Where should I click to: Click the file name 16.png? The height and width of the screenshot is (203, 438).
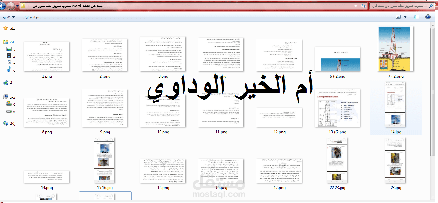pyautogui.click(x=221, y=188)
